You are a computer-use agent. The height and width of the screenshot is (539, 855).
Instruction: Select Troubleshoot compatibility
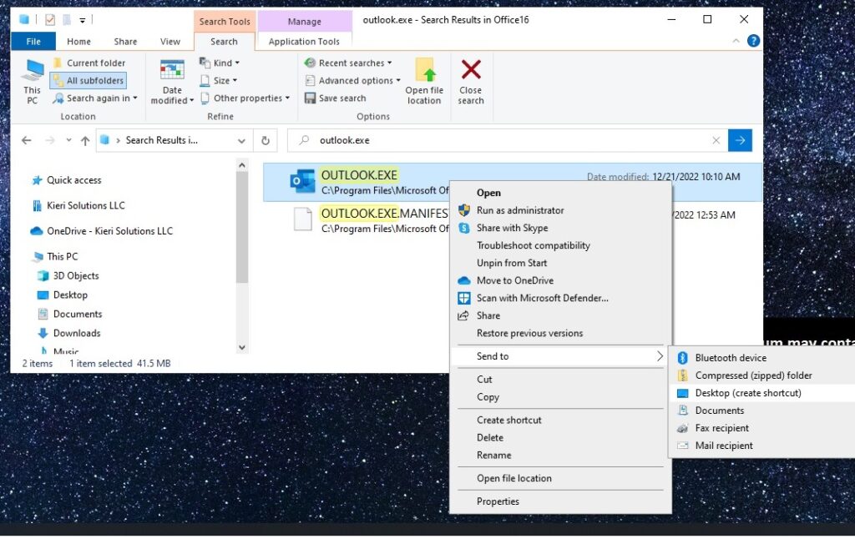click(x=560, y=246)
